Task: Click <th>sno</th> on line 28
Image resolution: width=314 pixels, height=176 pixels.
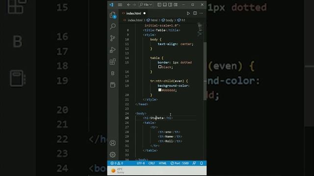Action: (x=169, y=132)
